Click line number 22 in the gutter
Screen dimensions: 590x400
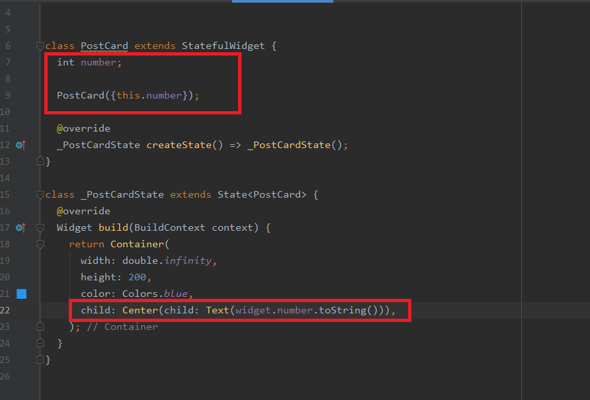click(x=5, y=311)
